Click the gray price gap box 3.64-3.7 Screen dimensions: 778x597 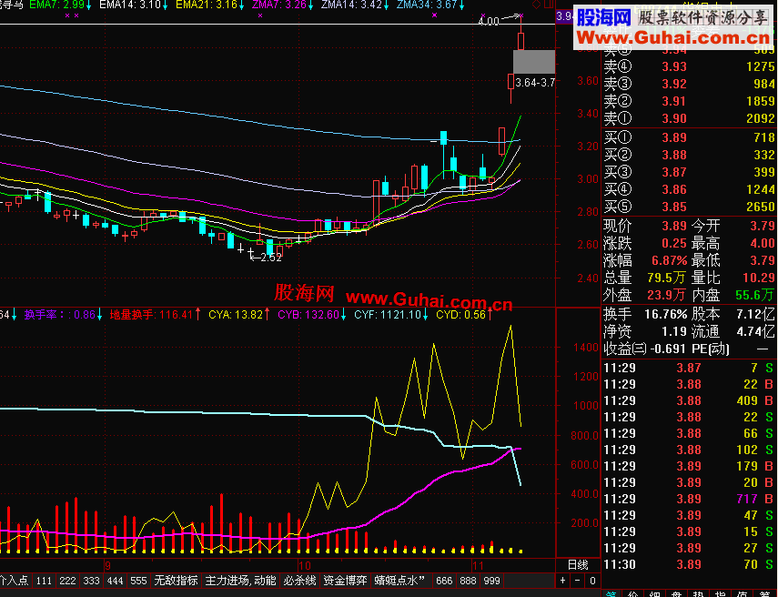tap(534, 62)
